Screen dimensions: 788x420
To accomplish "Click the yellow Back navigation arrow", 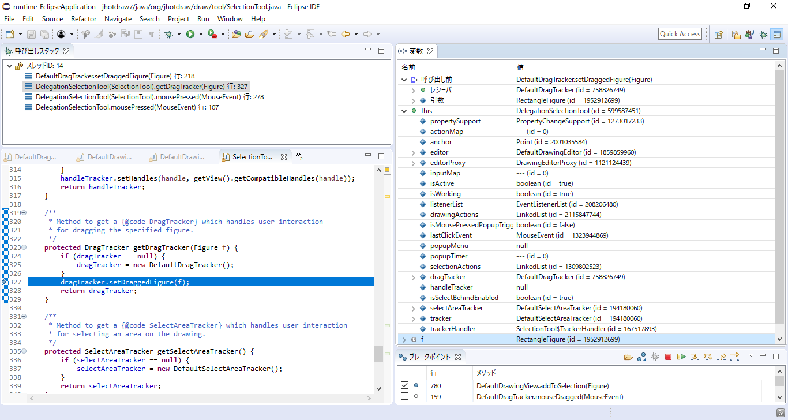I will (345, 34).
